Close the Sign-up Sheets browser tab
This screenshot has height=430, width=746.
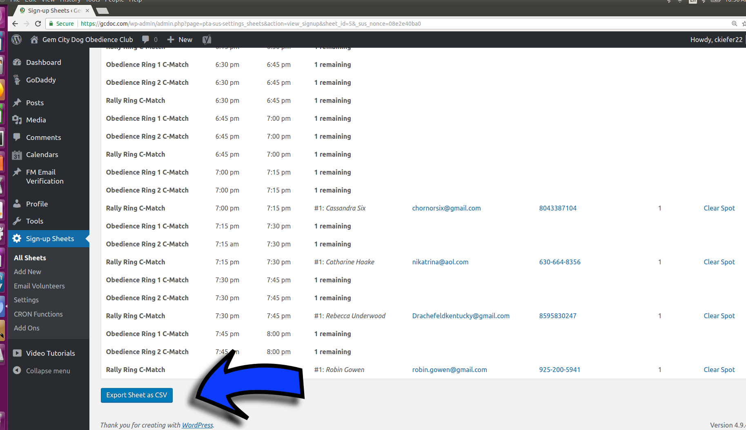point(87,11)
